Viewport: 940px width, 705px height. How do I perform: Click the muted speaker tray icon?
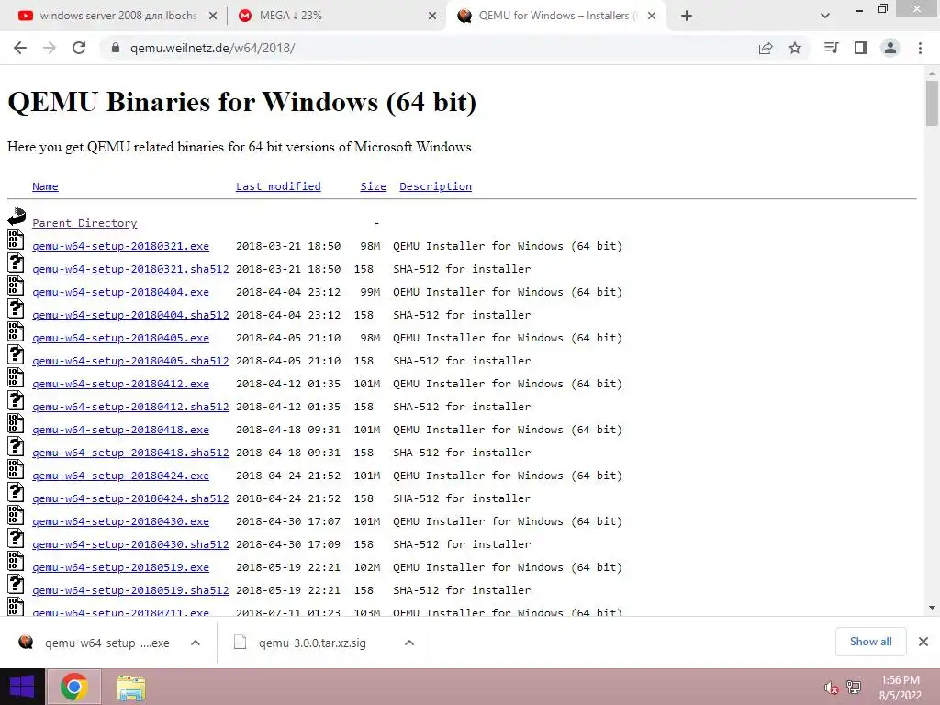point(830,688)
